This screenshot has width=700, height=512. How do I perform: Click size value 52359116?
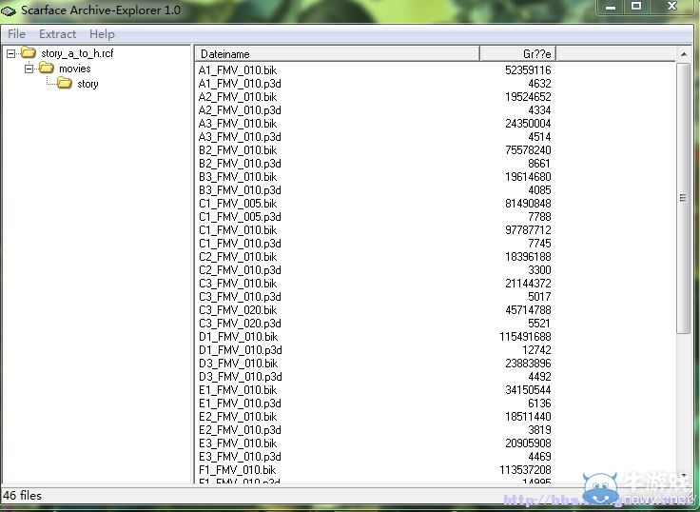click(x=528, y=70)
